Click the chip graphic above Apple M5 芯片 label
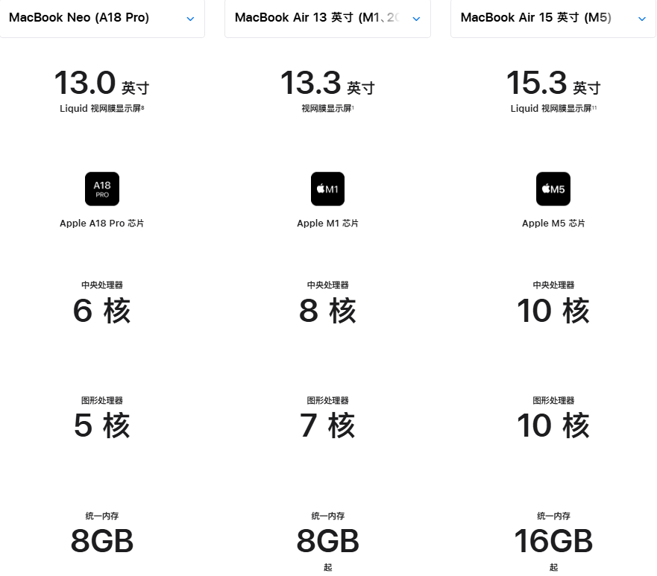This screenshot has height=576, width=657. (553, 189)
